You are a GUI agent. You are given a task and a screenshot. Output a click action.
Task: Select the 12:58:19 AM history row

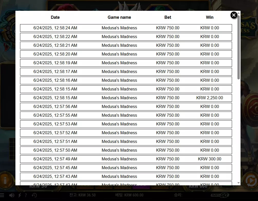tap(126, 63)
